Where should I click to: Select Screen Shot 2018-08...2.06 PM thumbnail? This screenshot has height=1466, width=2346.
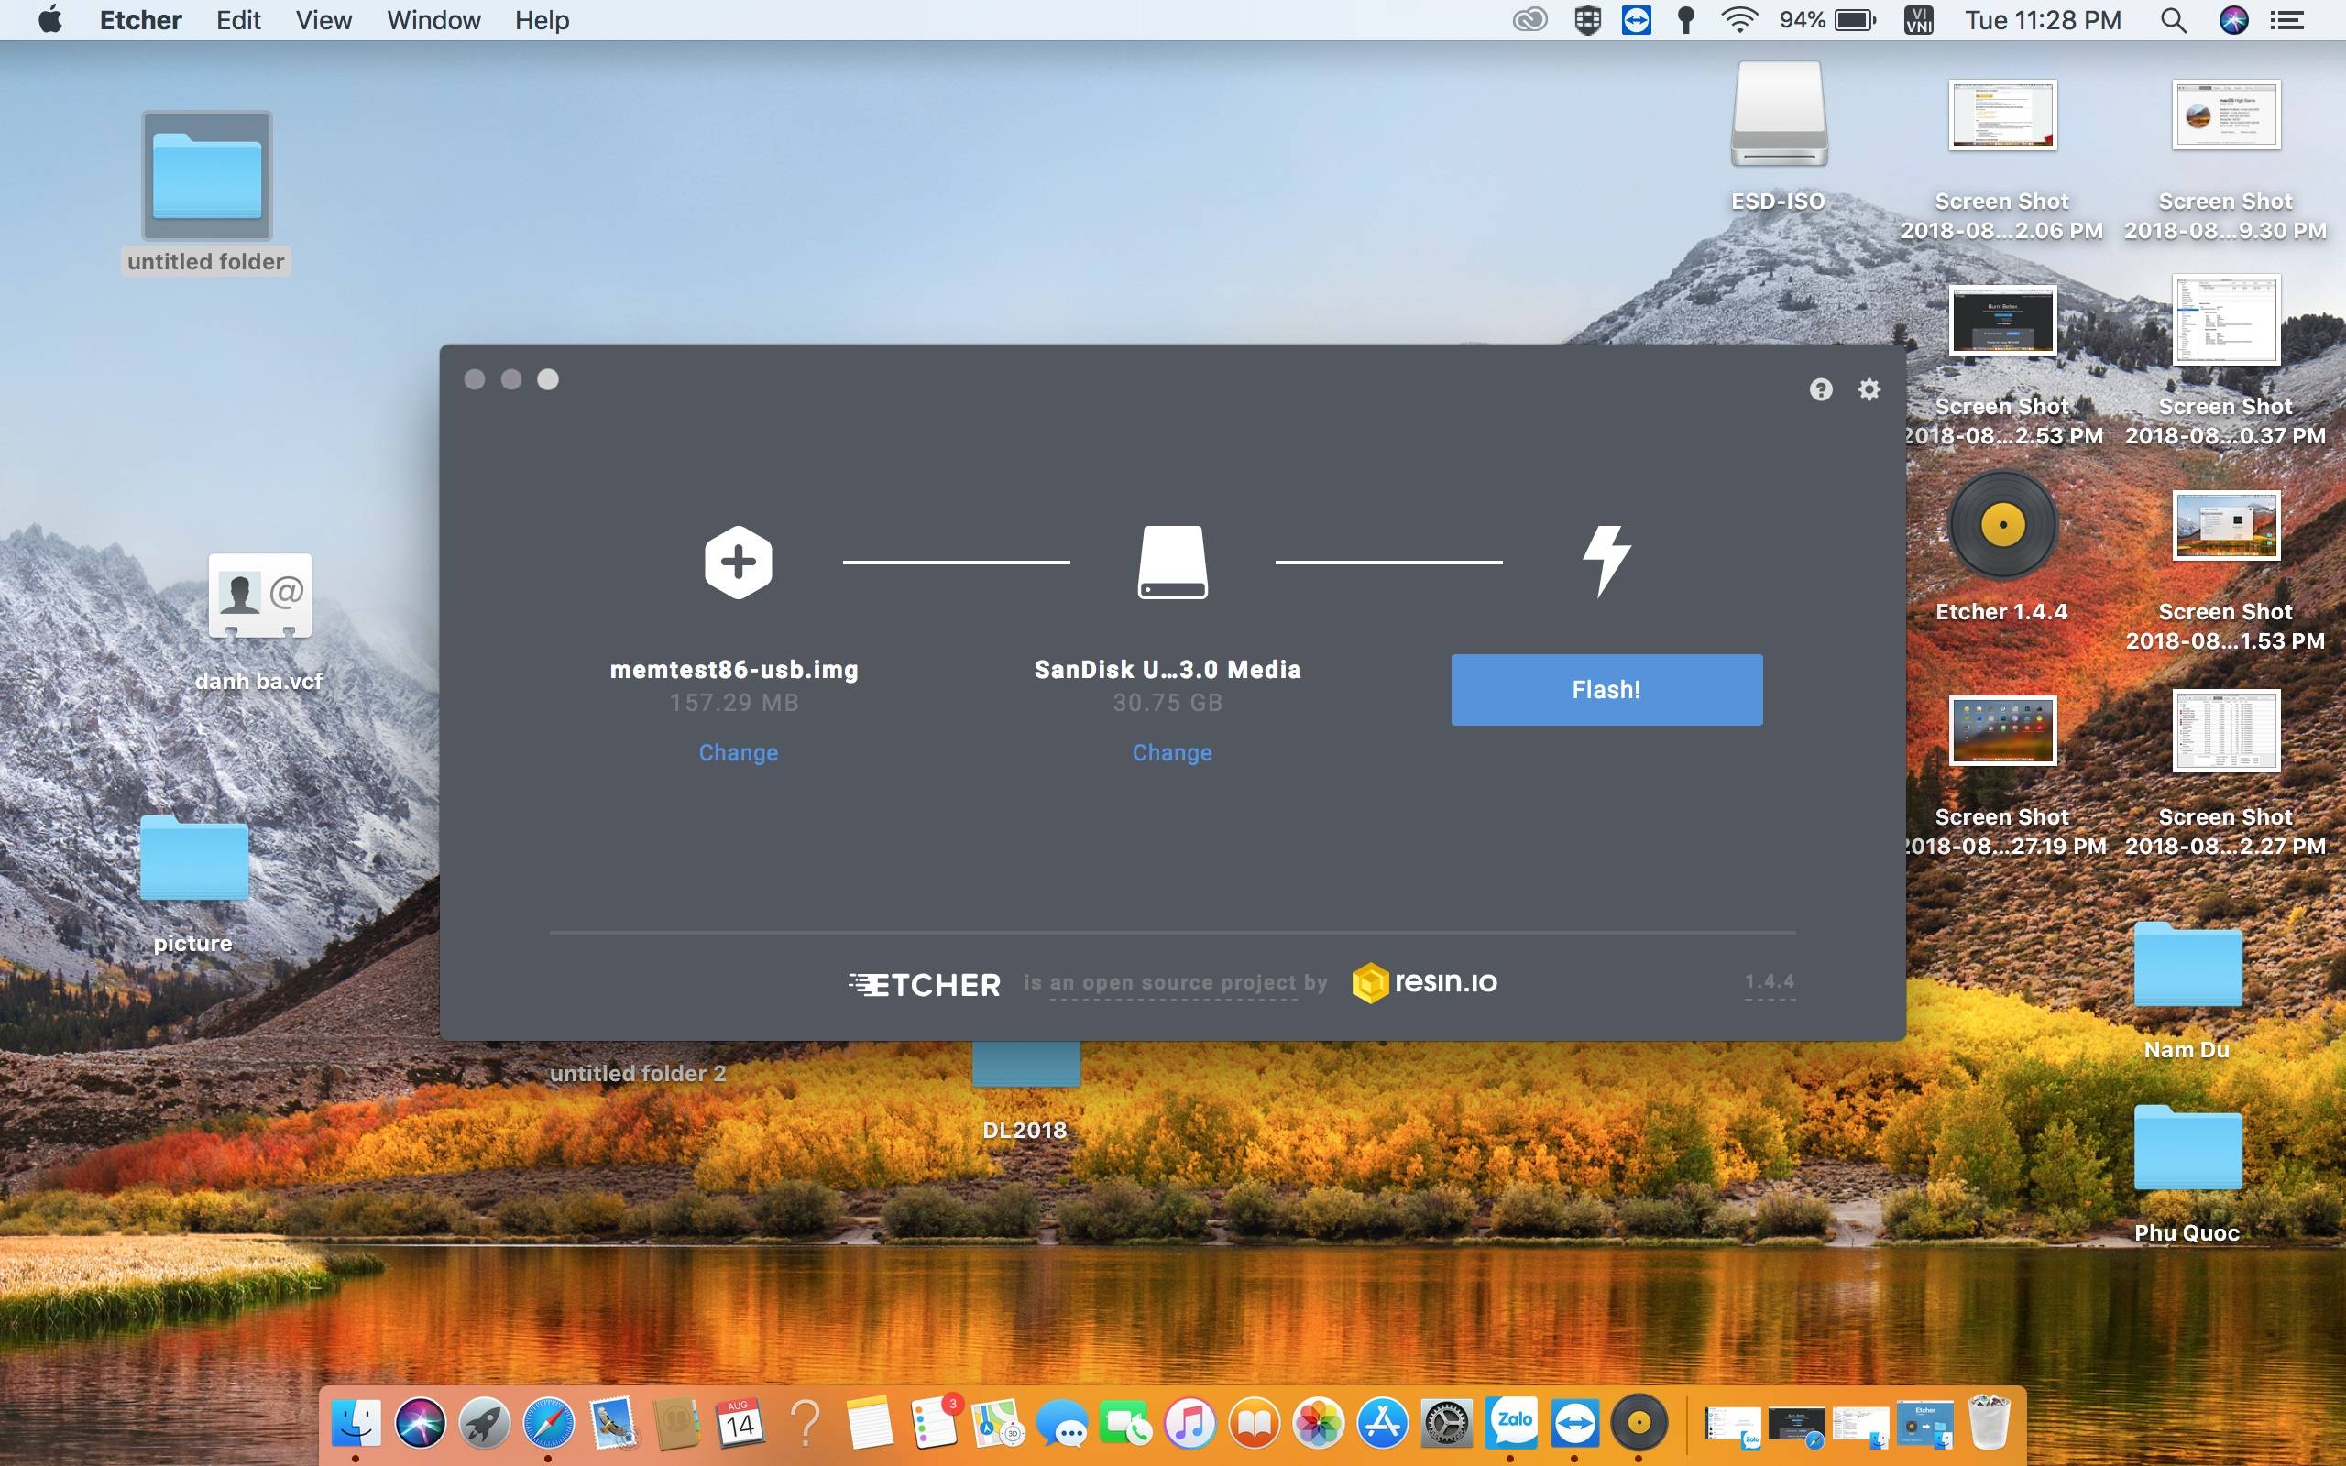point(2003,115)
